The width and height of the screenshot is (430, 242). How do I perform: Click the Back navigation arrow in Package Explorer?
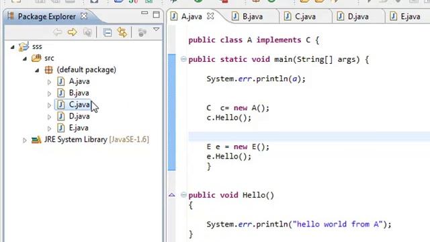point(57,32)
